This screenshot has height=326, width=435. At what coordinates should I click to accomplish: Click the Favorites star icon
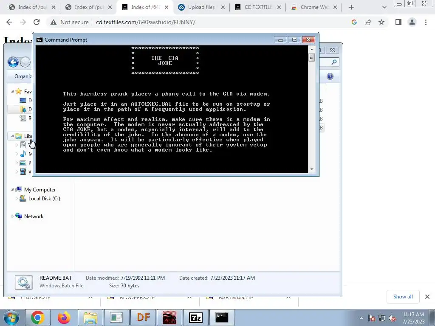[19, 91]
